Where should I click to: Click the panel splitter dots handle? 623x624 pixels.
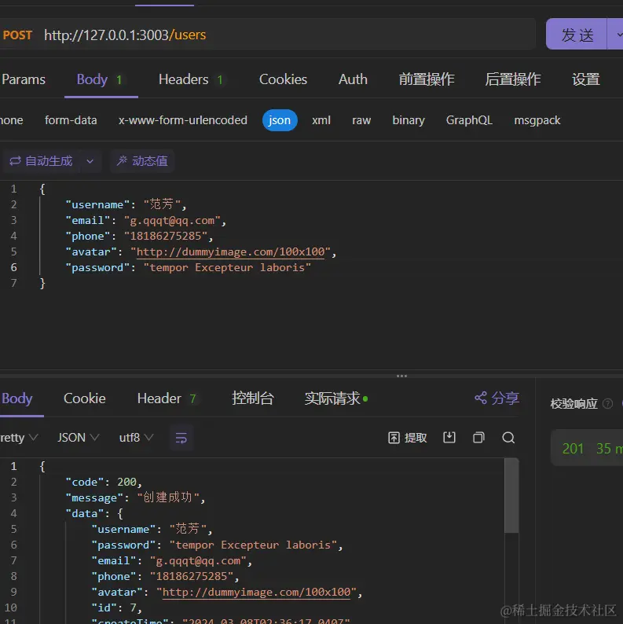(x=401, y=376)
